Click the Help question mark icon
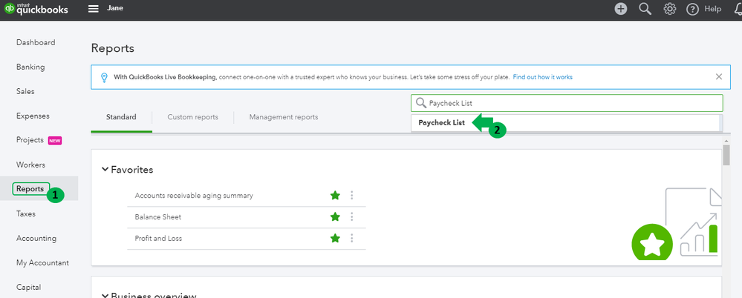The image size is (742, 298). 693,9
